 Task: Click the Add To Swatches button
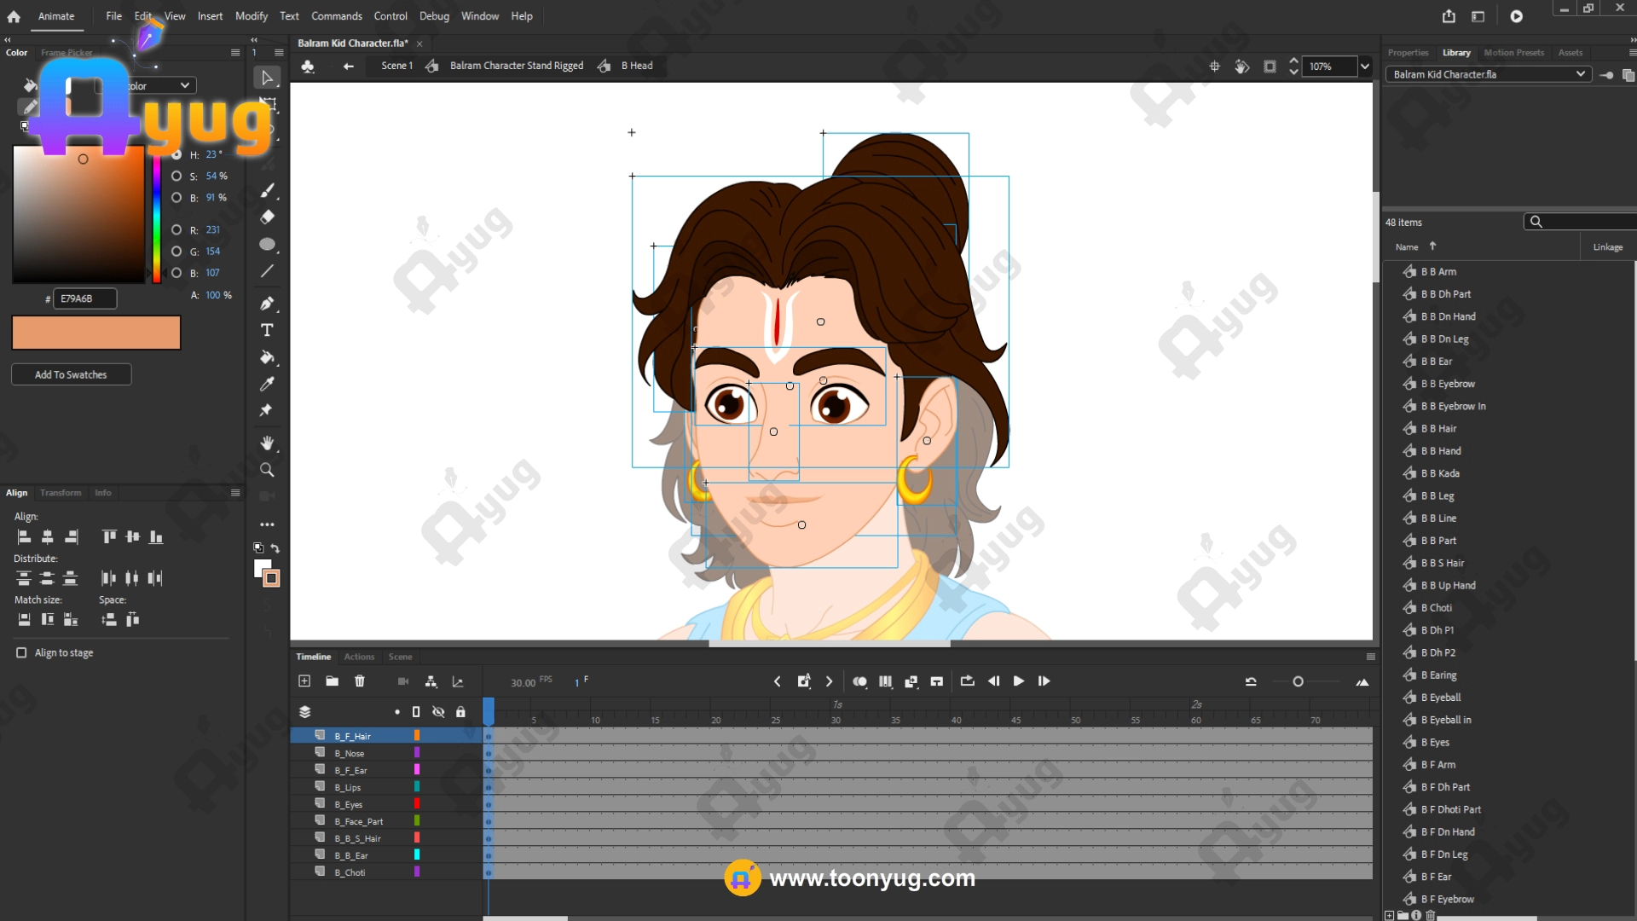71,374
